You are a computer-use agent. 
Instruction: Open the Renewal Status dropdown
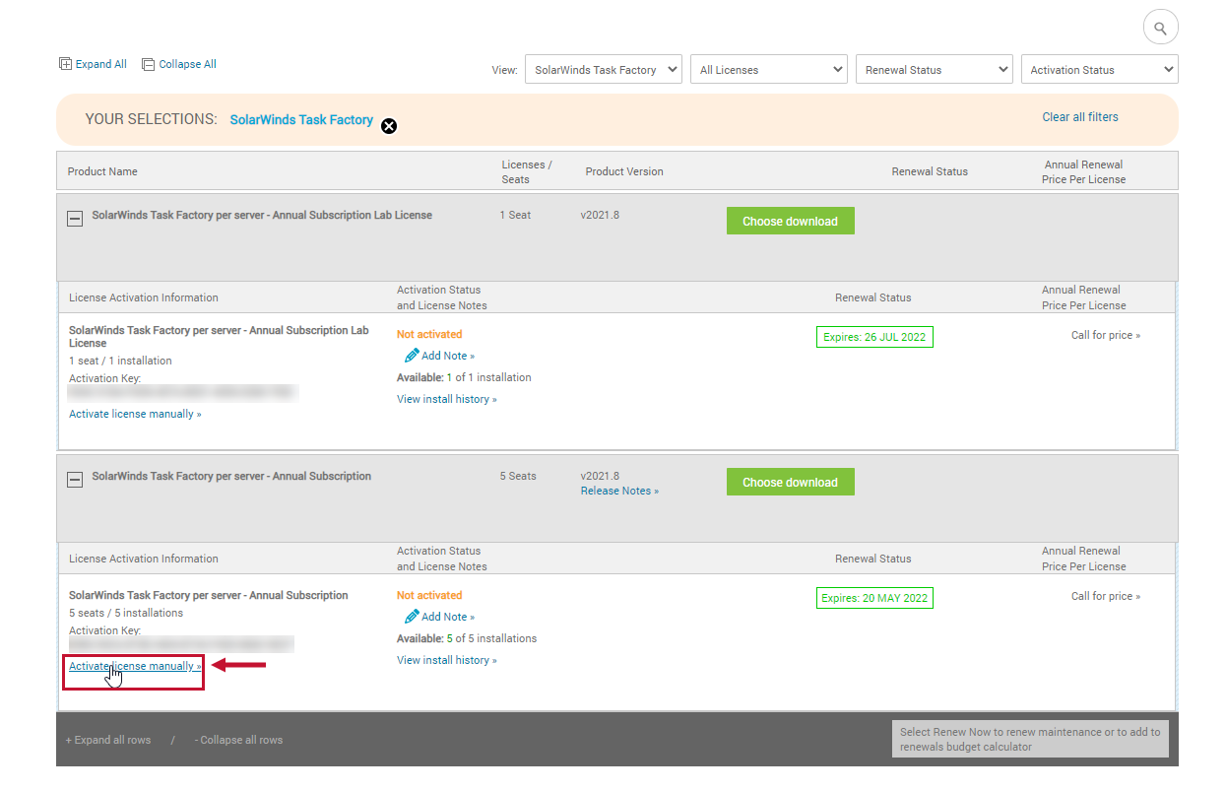point(934,69)
